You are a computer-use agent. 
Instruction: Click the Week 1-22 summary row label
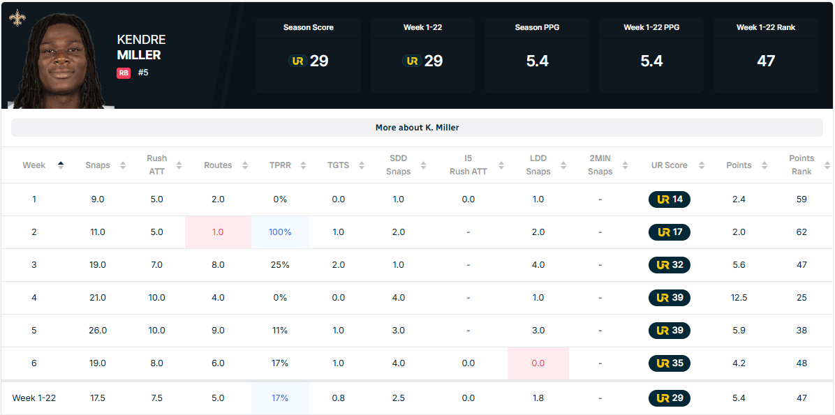pos(34,398)
